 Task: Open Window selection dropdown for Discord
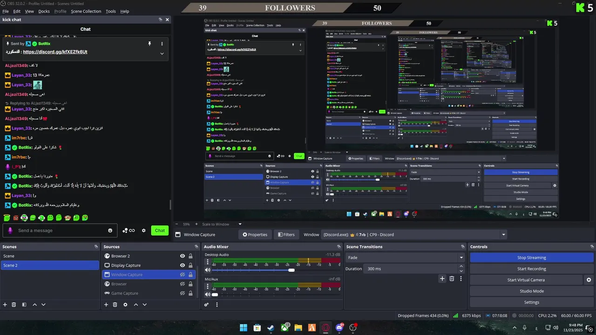[x=414, y=234]
